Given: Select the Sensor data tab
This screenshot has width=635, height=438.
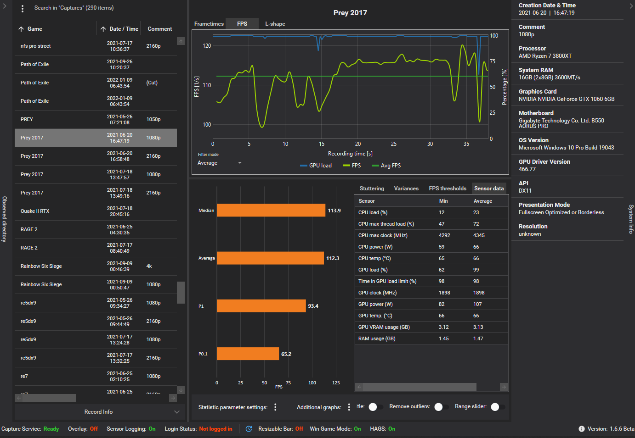Looking at the screenshot, I should 489,189.
